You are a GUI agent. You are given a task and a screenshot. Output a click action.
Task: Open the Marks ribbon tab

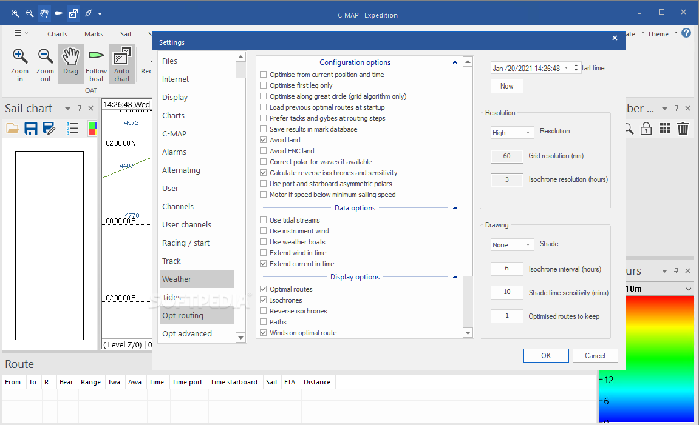tap(94, 34)
